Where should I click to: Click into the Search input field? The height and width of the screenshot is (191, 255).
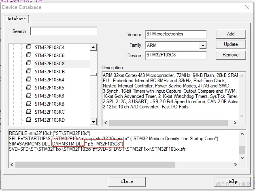64,31
